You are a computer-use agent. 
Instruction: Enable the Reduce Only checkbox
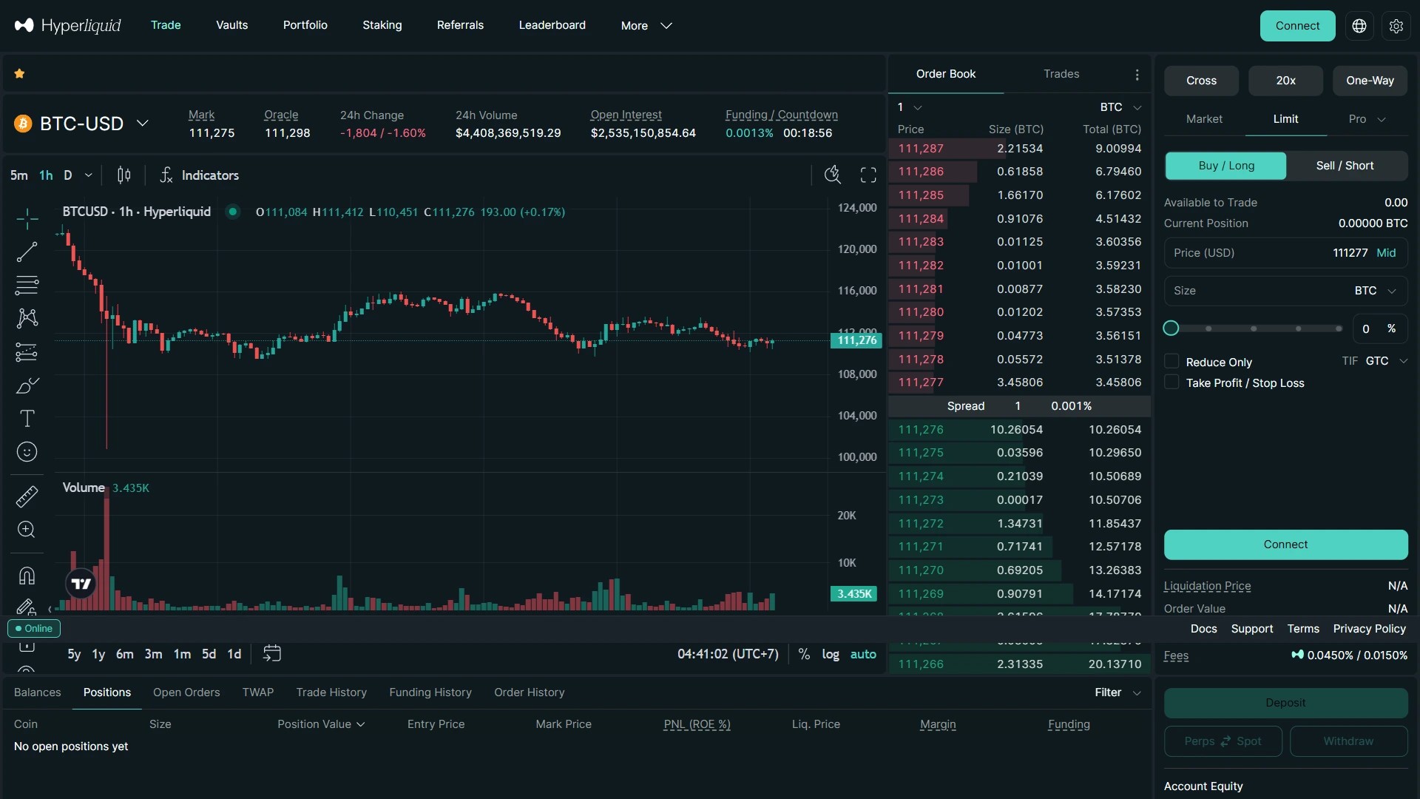tap(1172, 361)
